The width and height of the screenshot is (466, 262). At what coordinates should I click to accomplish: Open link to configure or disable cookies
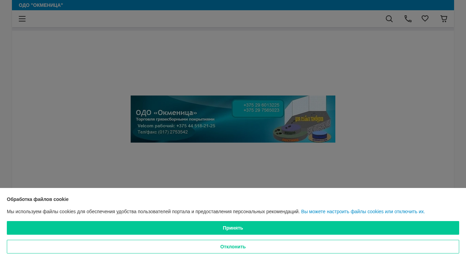[x=363, y=212]
